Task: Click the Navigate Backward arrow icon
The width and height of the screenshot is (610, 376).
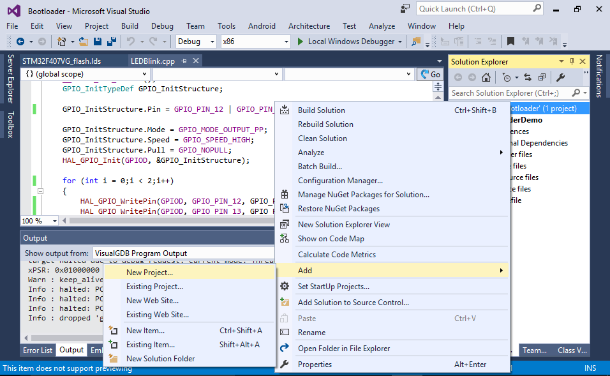Action: pyautogui.click(x=20, y=41)
